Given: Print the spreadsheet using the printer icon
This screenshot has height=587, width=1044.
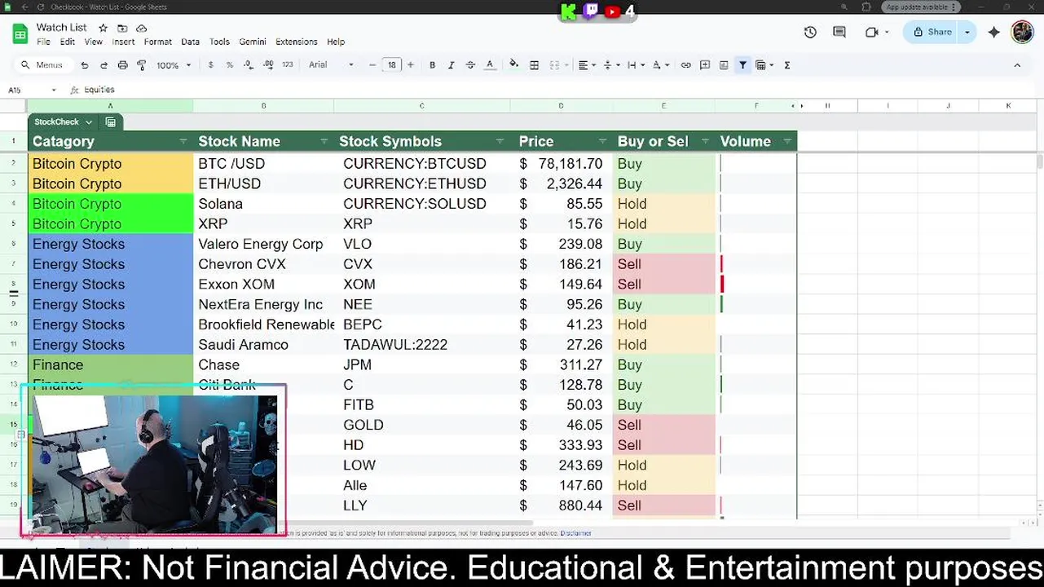Looking at the screenshot, I should click(122, 65).
